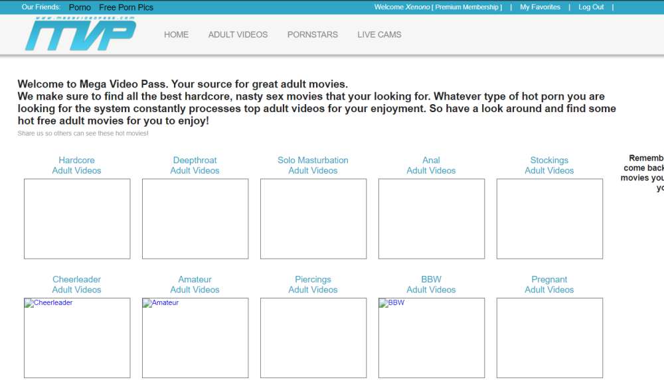664x380 pixels.
Task: Select the Piercings category thumbnail box
Action: (313, 338)
